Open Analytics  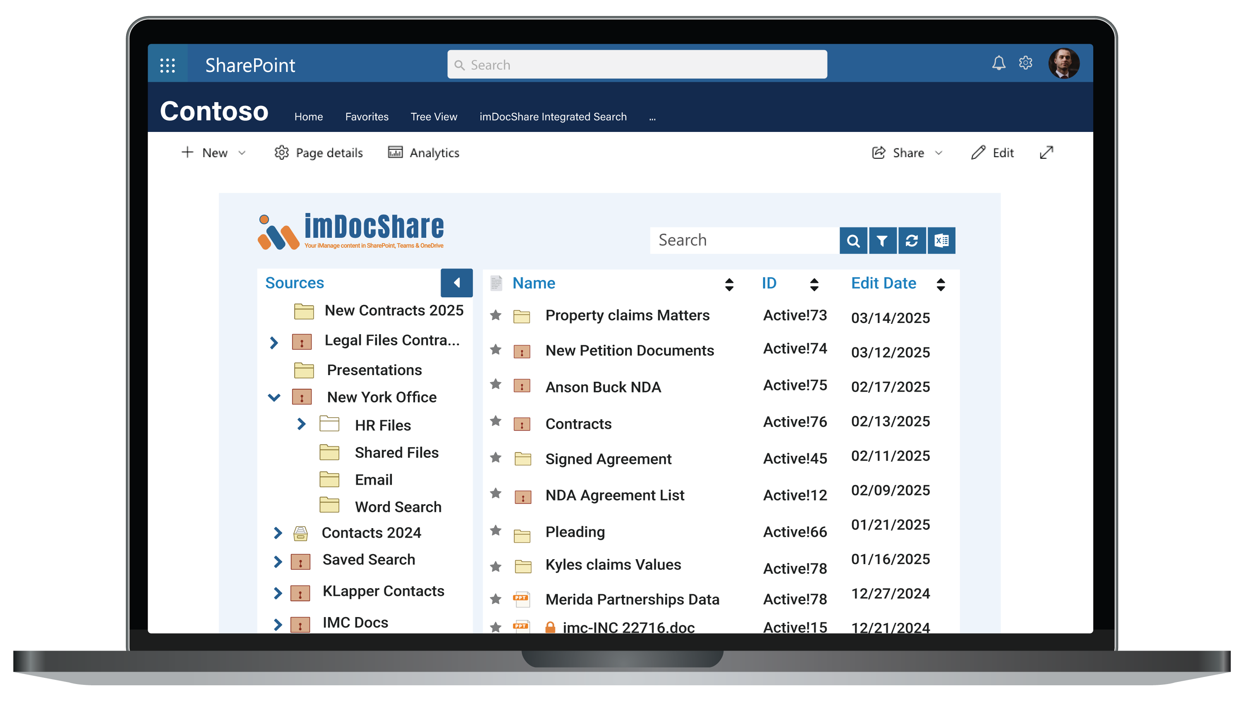point(424,153)
